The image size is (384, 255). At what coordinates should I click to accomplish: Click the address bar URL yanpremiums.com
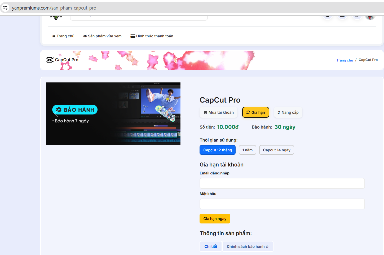pos(54,8)
